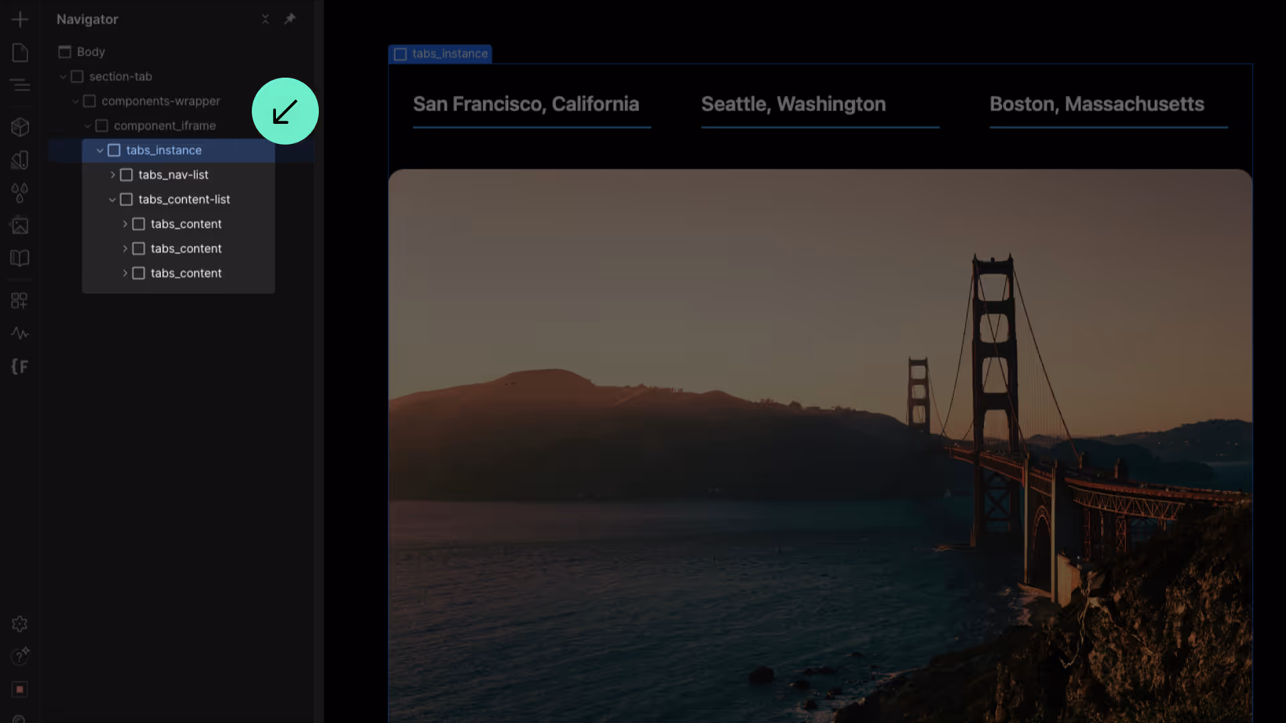Pin the Navigator panel
Image resolution: width=1286 pixels, height=723 pixels.
290,19
